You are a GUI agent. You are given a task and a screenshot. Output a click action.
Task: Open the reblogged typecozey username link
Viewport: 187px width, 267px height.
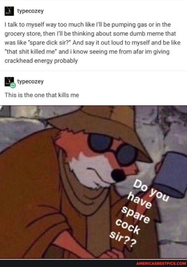click(30, 82)
